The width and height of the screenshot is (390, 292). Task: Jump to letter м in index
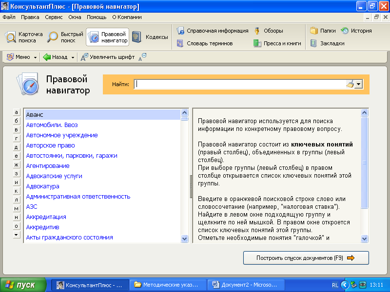coord(16,208)
